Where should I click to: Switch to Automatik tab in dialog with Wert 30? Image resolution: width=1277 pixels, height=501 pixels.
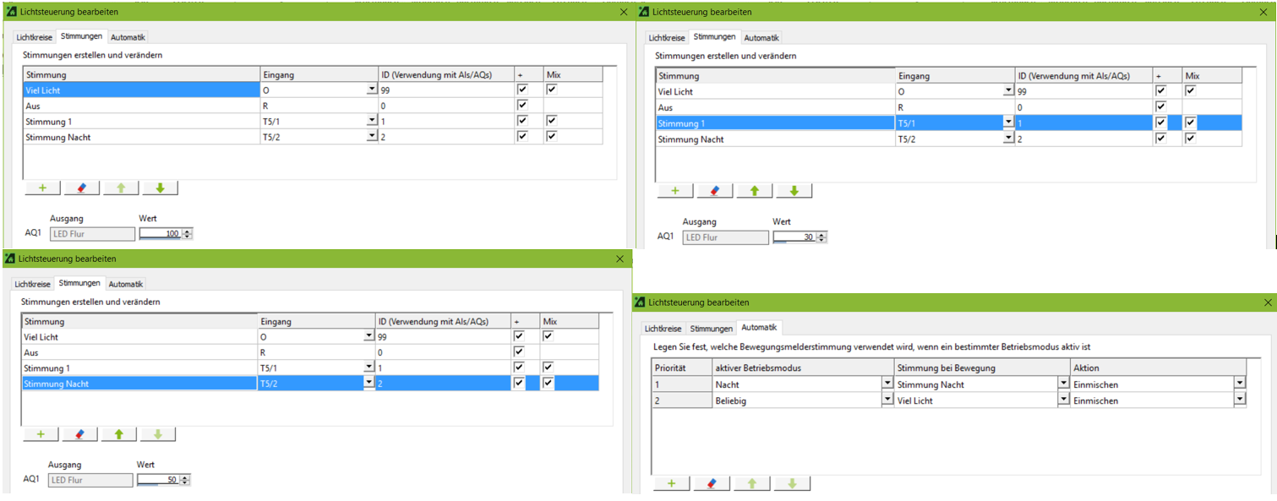pyautogui.click(x=761, y=38)
